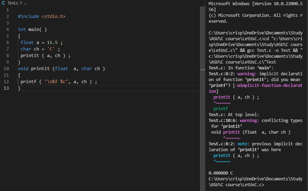Click the closing brace on line 13
This screenshot has height=191, width=308.
pyautogui.click(x=19, y=88)
